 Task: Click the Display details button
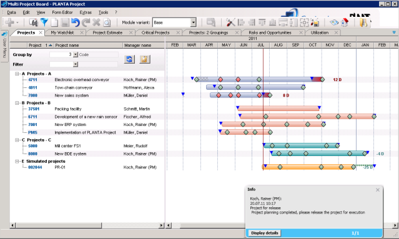click(264, 233)
